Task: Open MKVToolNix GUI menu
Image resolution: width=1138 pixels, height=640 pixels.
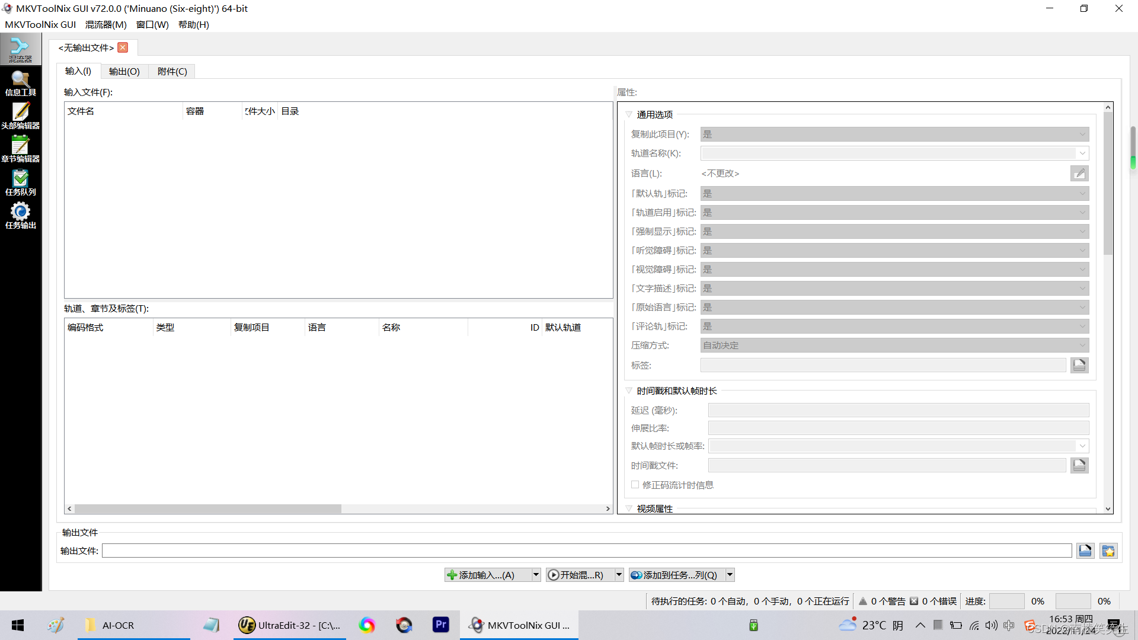Action: (x=40, y=24)
